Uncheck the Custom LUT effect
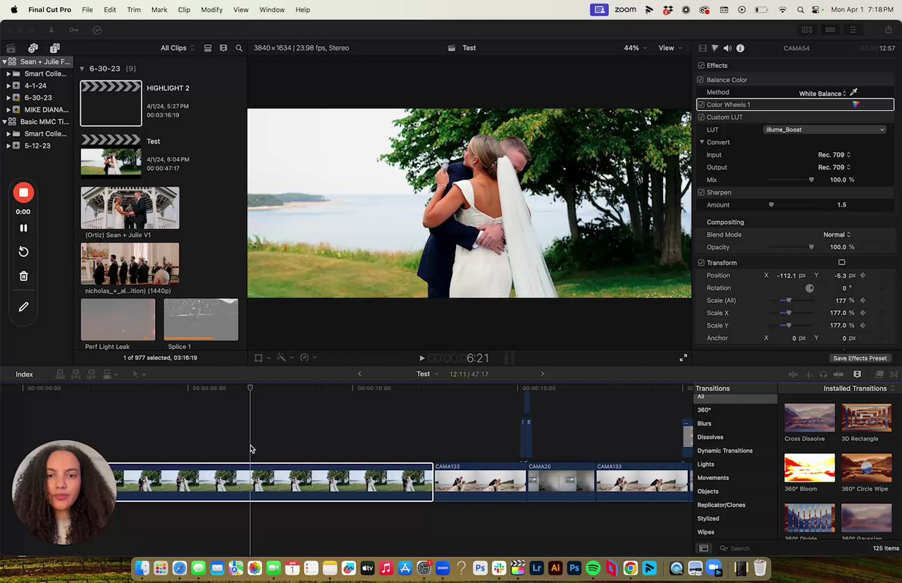This screenshot has width=902, height=583. click(x=700, y=117)
